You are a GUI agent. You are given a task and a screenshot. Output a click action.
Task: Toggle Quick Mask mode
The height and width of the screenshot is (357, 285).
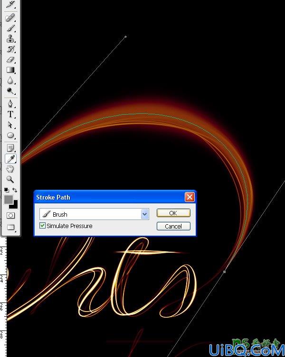pyautogui.click(x=10, y=215)
